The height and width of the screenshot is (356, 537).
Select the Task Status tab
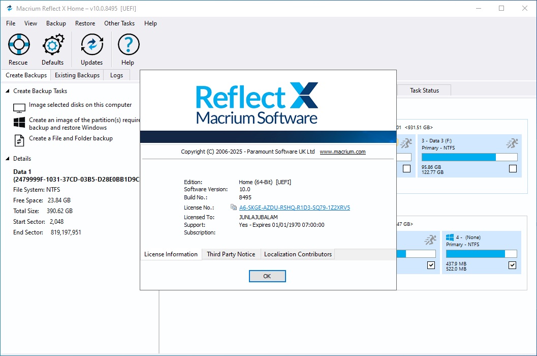click(x=424, y=90)
